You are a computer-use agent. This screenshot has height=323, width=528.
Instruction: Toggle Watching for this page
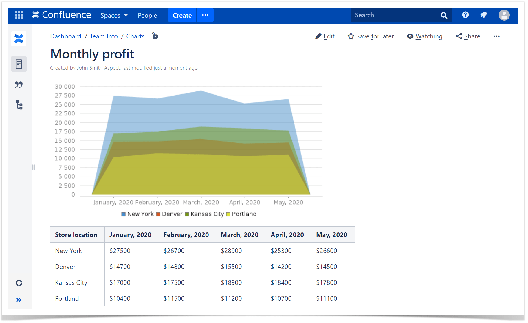(x=424, y=36)
